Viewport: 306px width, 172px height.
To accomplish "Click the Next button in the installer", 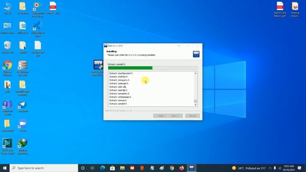I will click(175, 116).
